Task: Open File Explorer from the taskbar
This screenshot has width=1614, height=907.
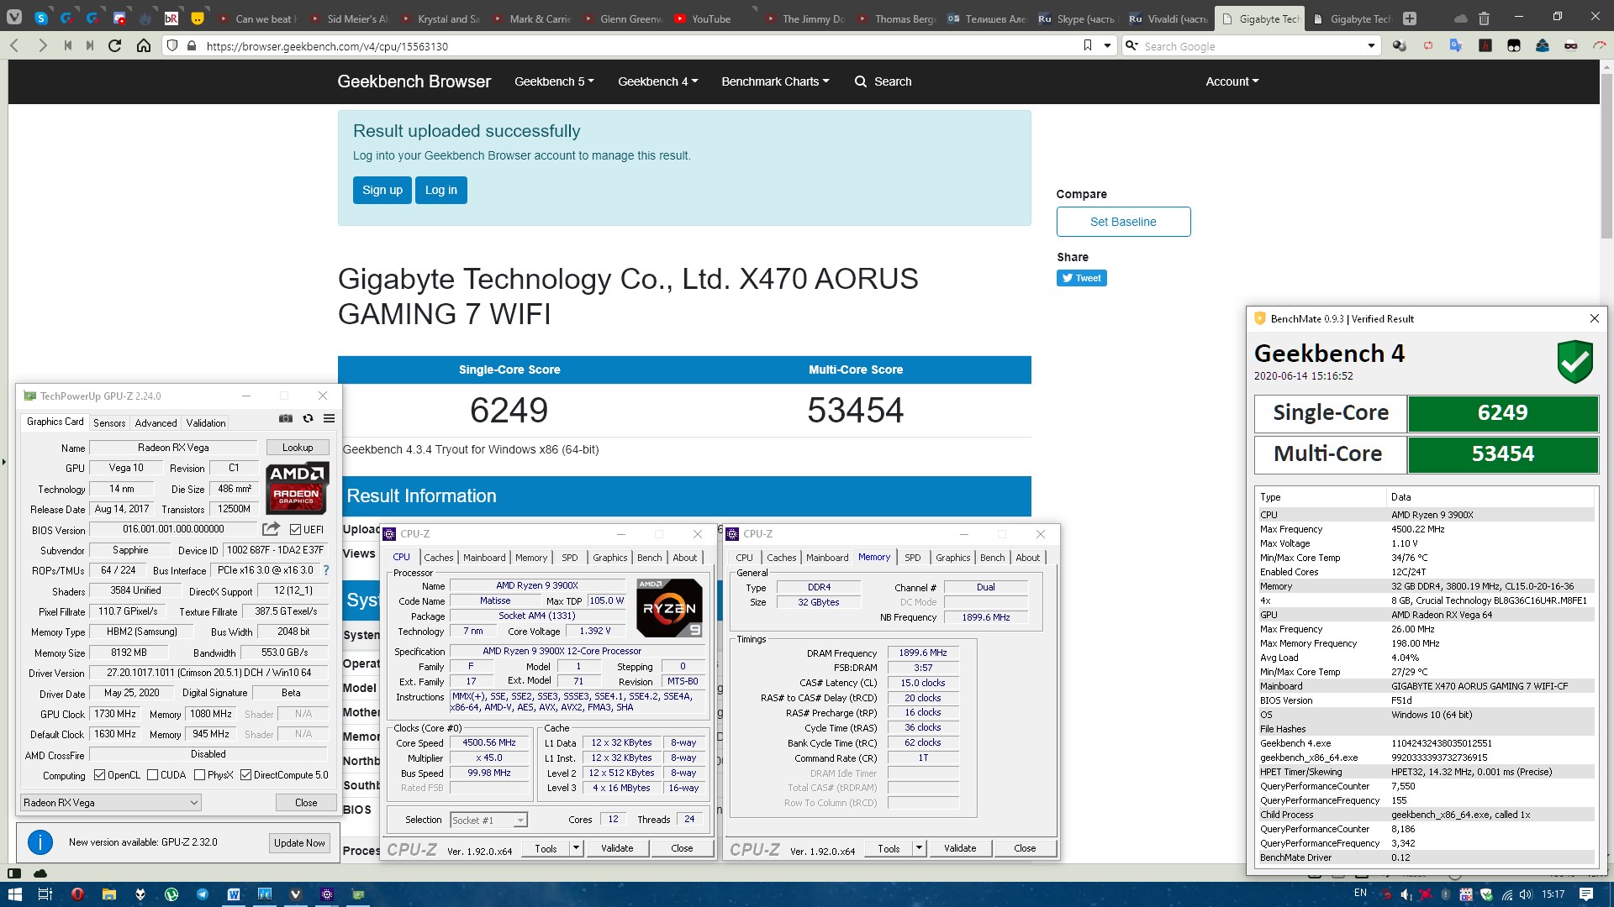Action: tap(108, 894)
